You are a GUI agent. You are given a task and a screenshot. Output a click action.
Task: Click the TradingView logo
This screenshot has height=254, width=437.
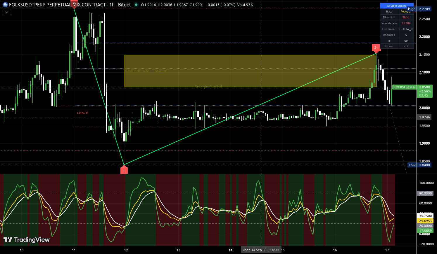click(x=27, y=240)
